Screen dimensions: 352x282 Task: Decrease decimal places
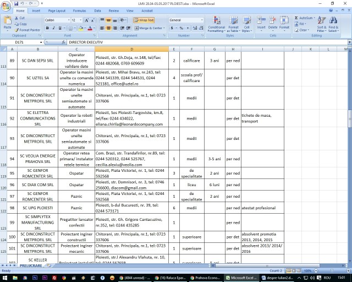tap(201, 28)
